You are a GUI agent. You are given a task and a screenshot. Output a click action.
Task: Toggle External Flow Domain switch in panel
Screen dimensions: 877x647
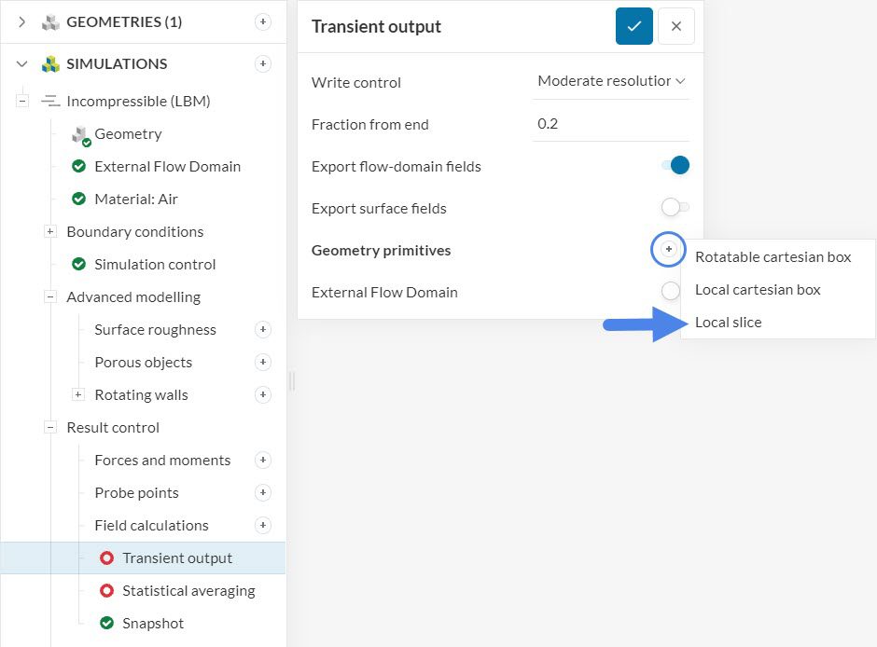670,291
